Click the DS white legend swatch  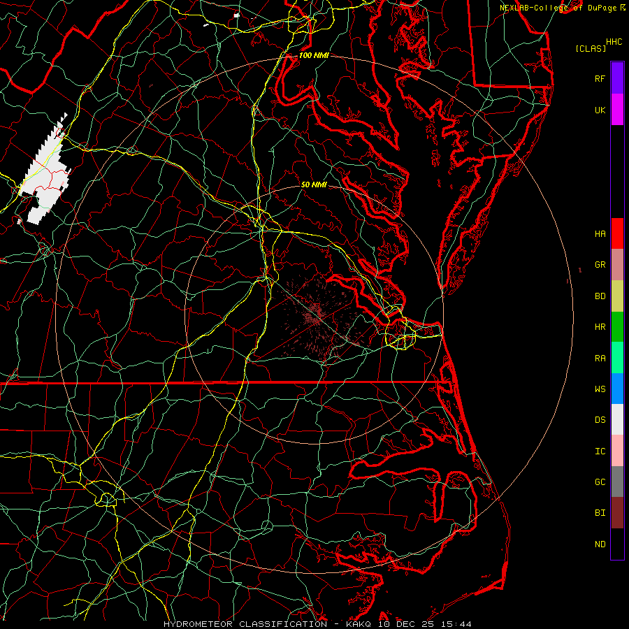pyautogui.click(x=617, y=419)
